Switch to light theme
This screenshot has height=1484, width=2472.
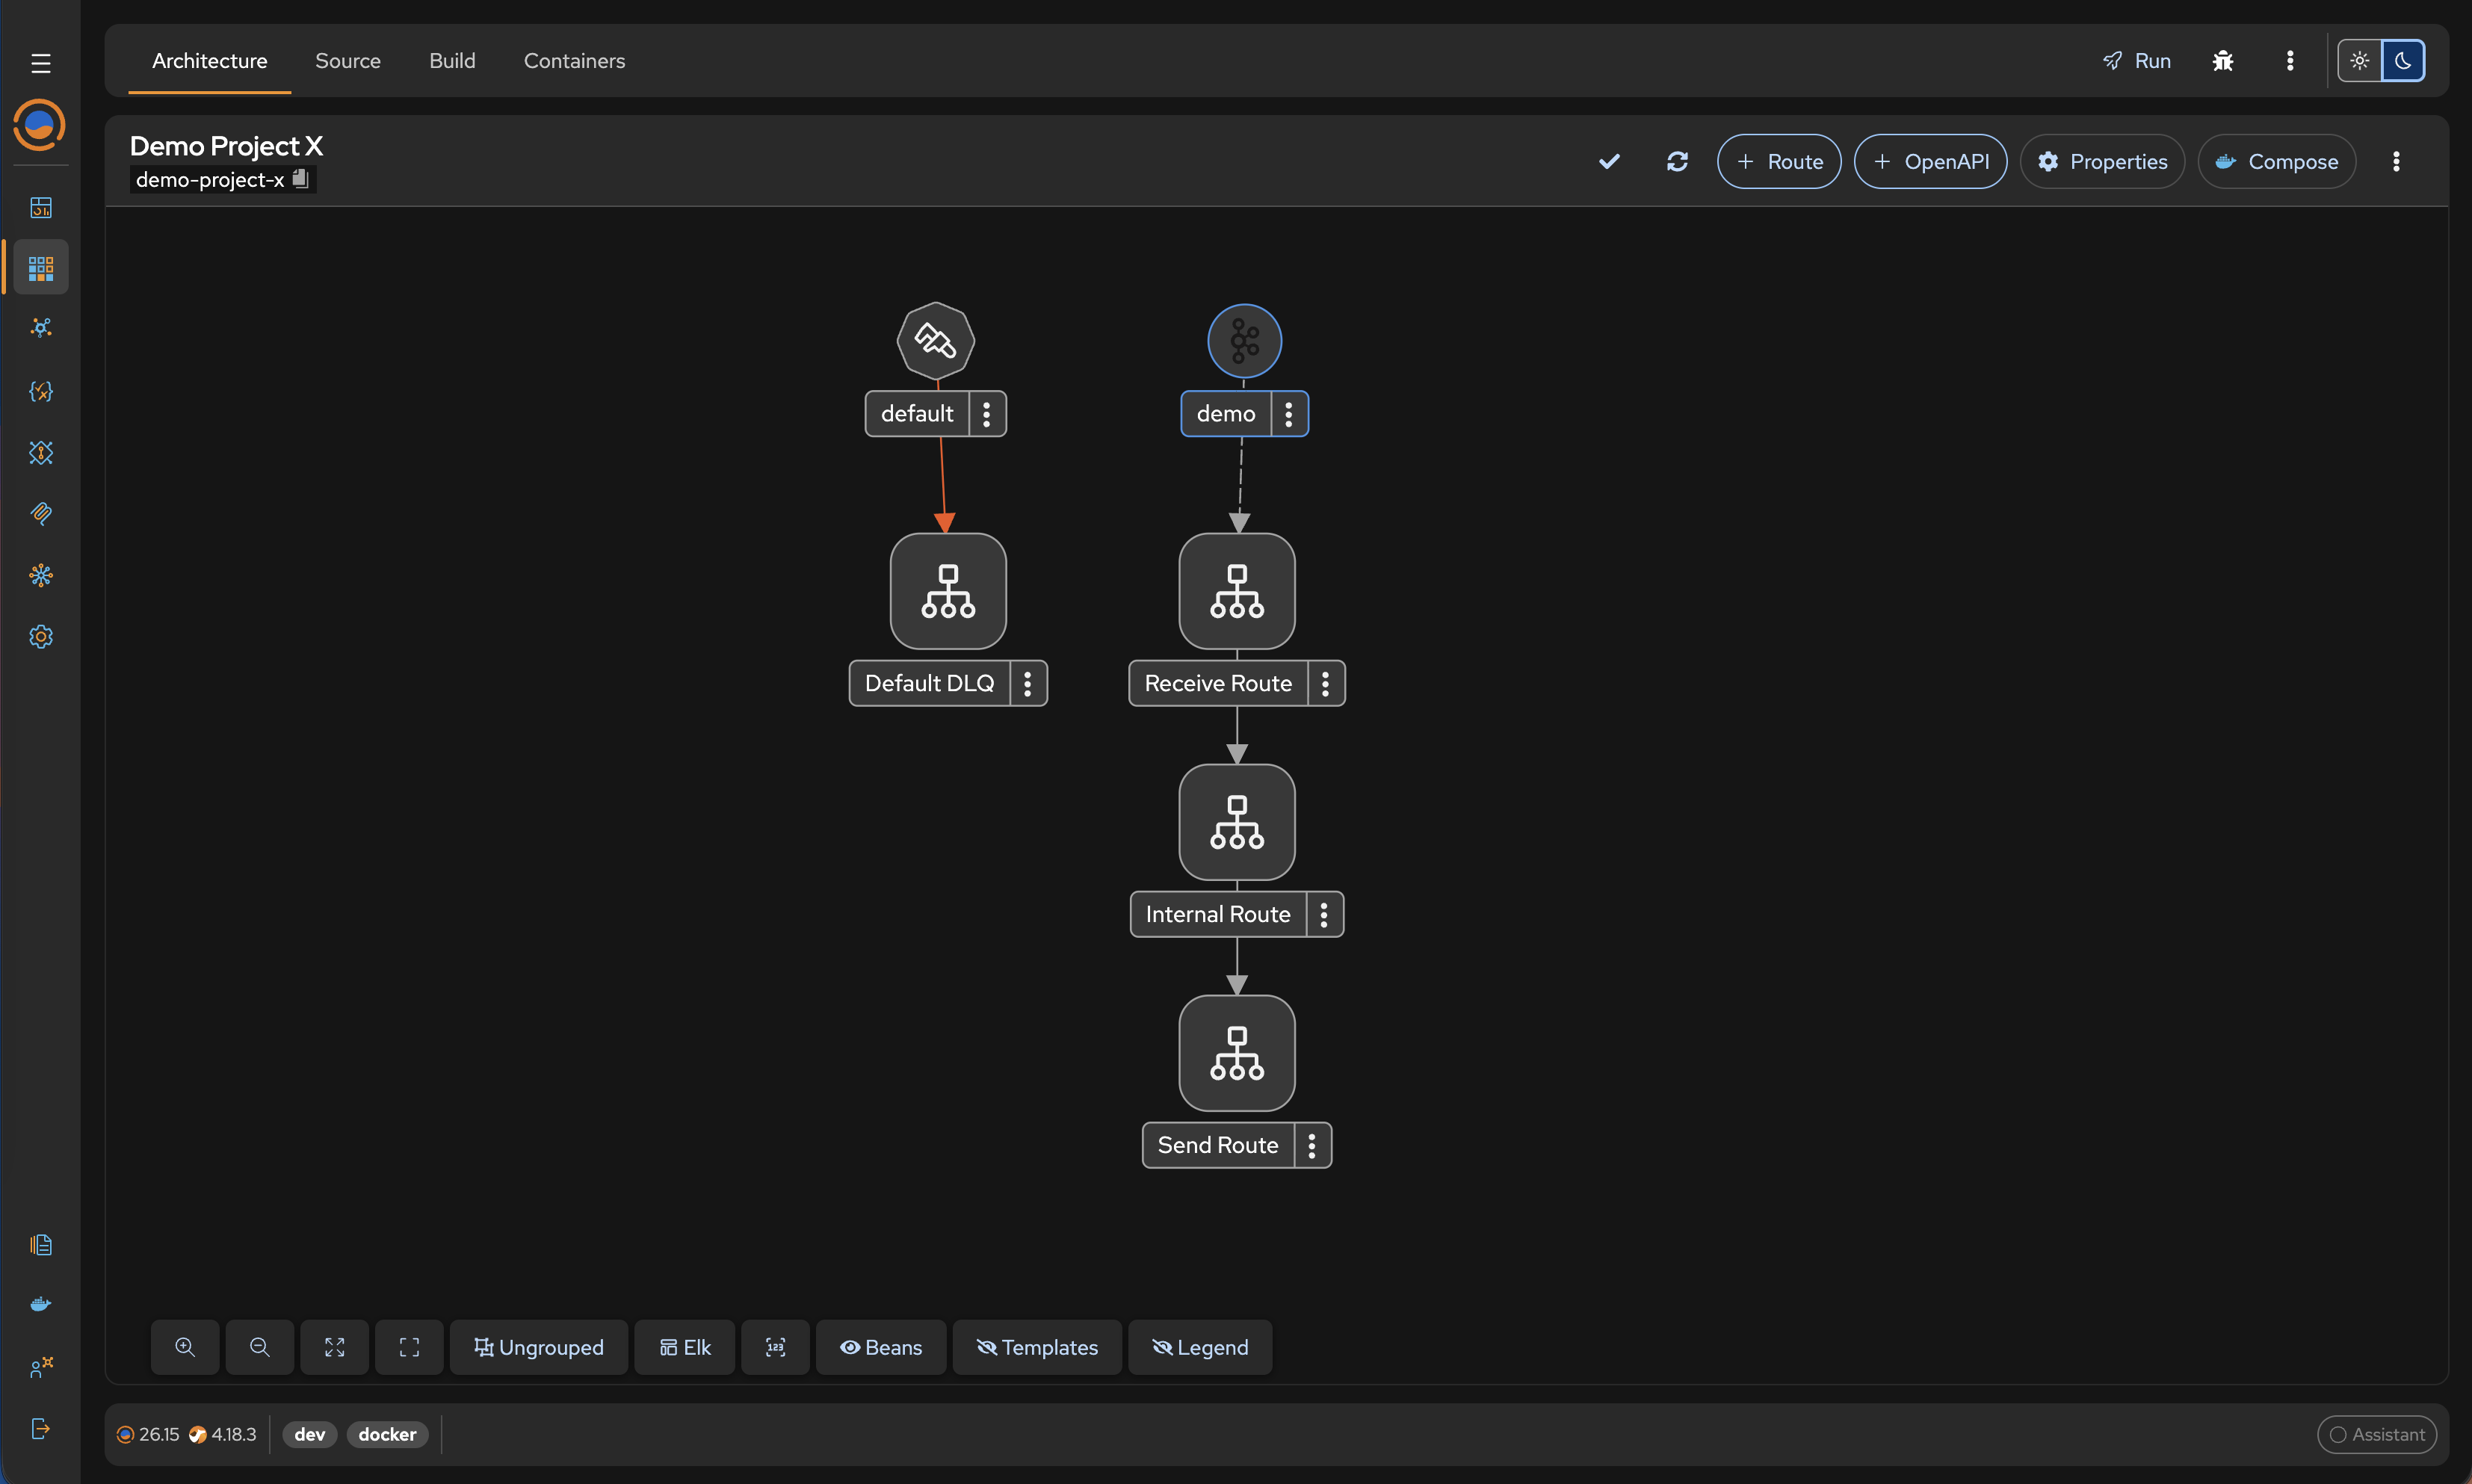tap(2360, 61)
